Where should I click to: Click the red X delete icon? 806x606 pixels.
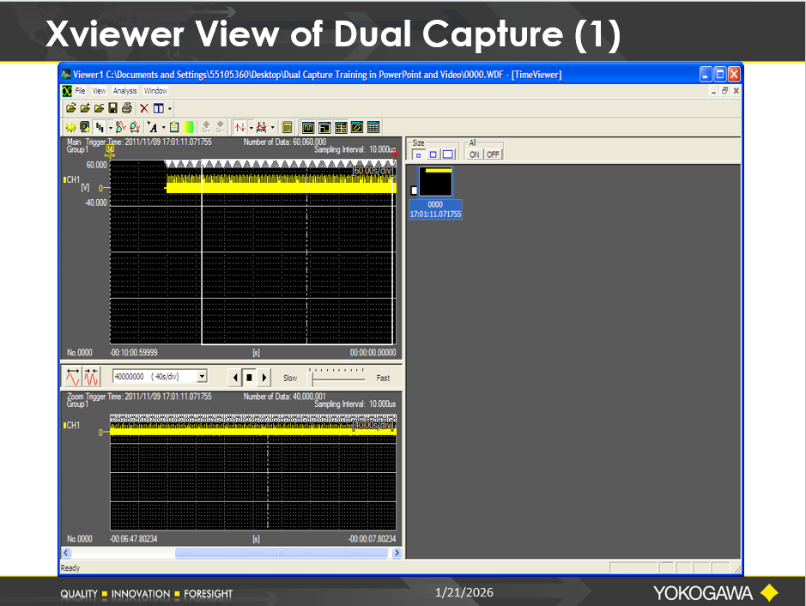[x=144, y=108]
